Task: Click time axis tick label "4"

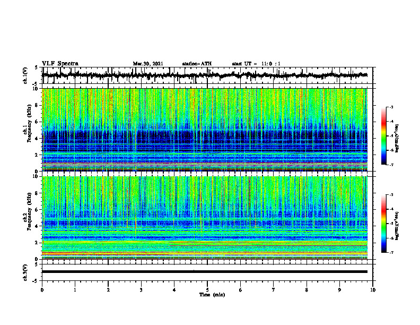Action: pos(174,290)
